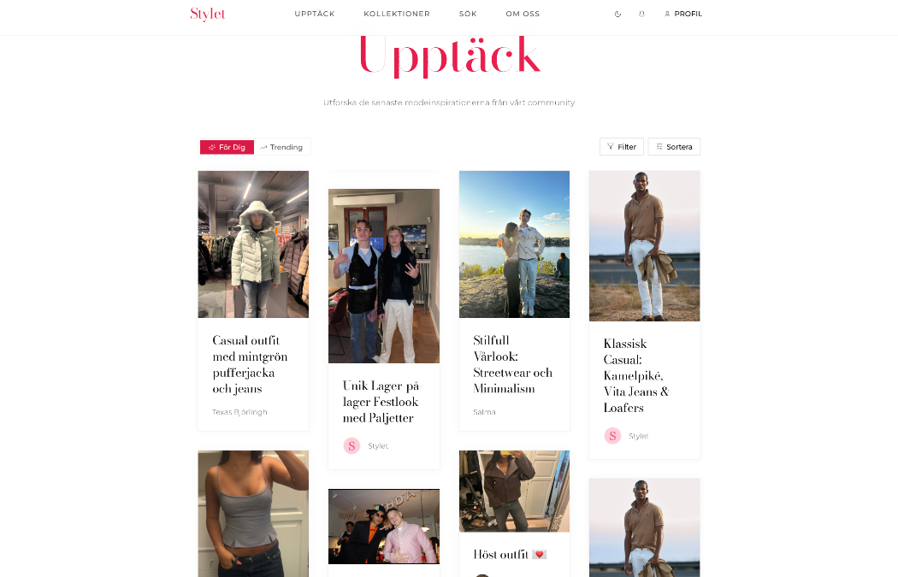Open the gray camisole top photo
The width and height of the screenshot is (898, 577).
coord(253,514)
